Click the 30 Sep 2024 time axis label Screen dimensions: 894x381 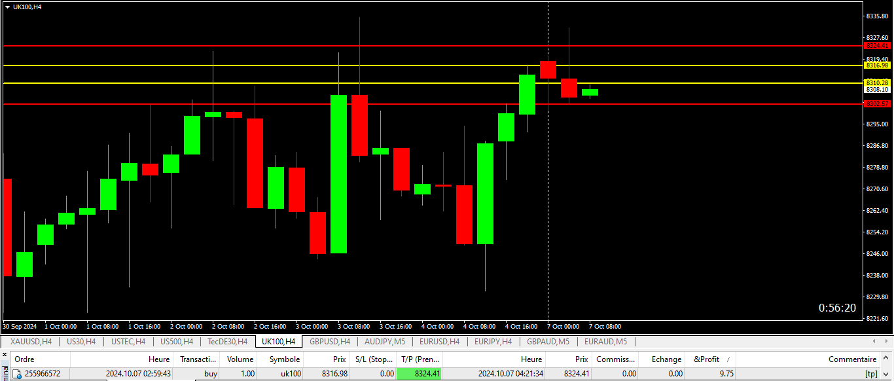coord(20,326)
